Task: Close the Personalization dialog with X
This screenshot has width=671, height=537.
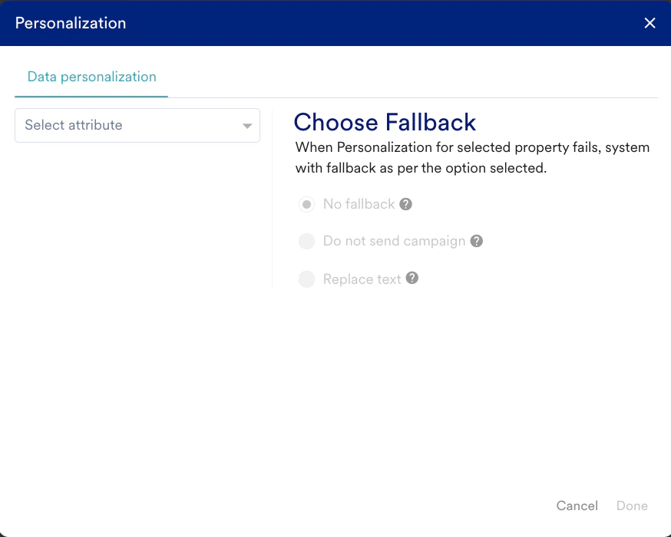Action: click(x=650, y=23)
